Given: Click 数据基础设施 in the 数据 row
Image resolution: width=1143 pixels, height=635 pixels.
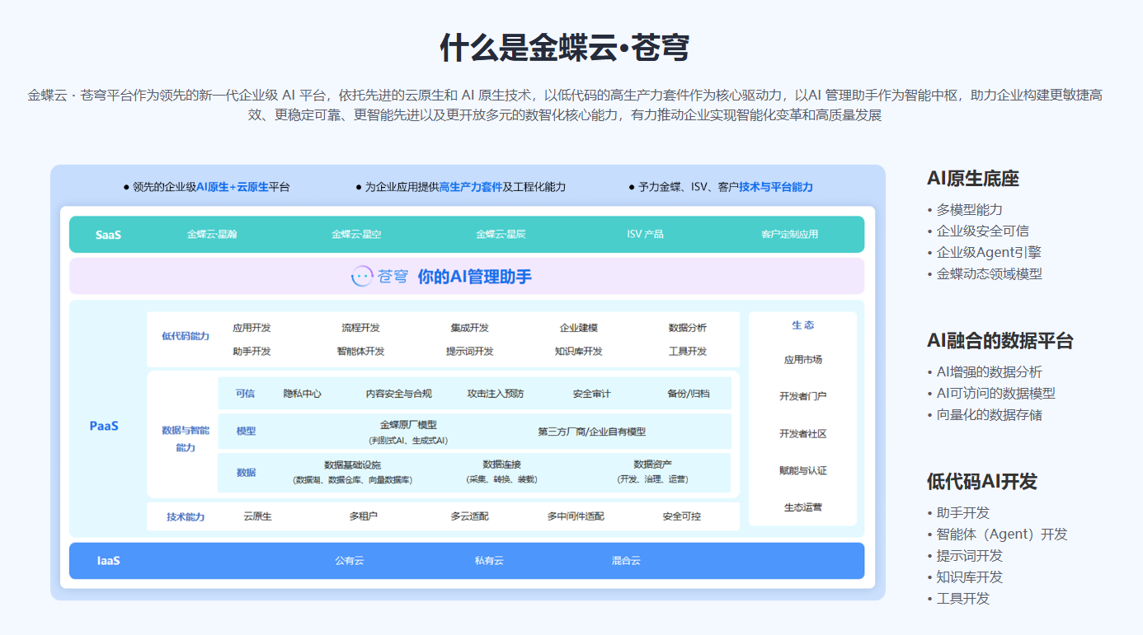Looking at the screenshot, I should [352, 465].
